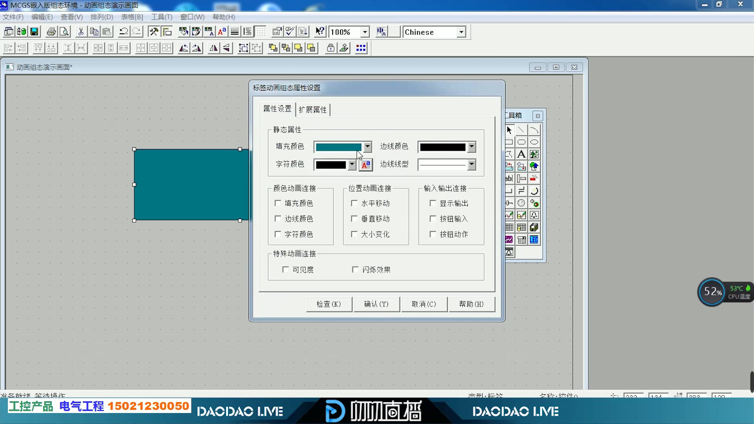
Task: Check the 水平移动 checkbox
Action: pyautogui.click(x=354, y=203)
